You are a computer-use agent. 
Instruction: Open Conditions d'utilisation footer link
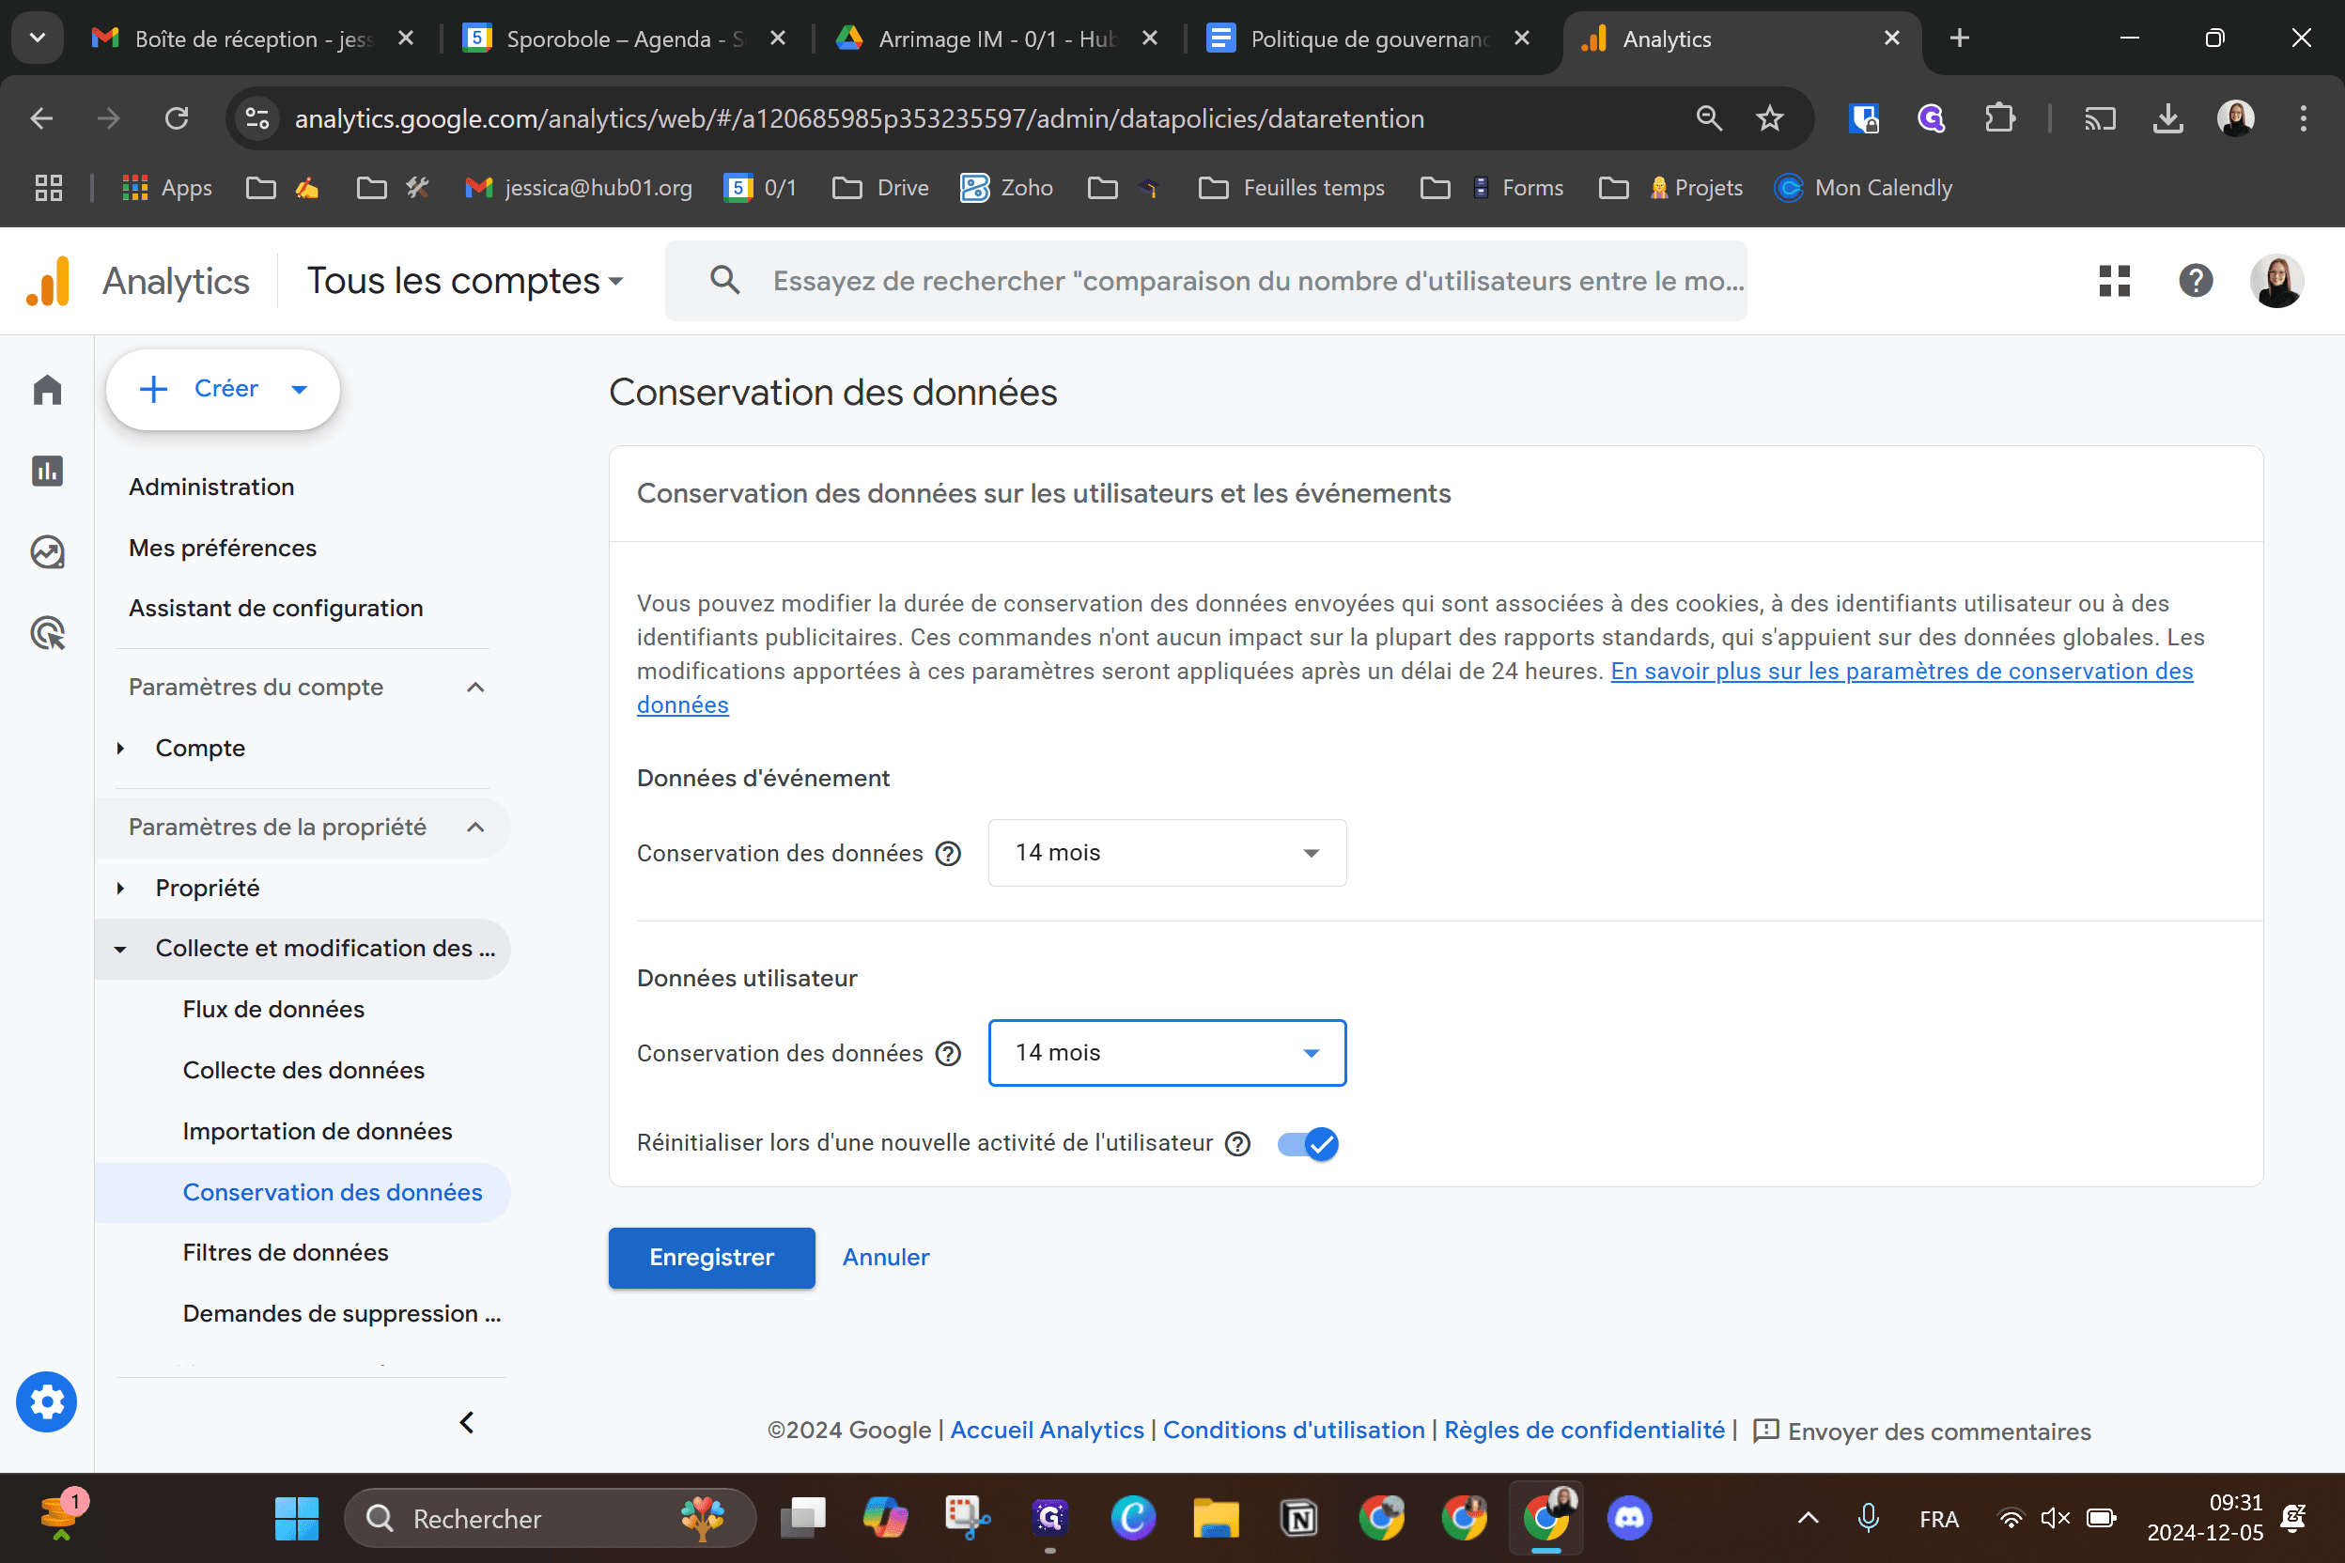pos(1293,1431)
